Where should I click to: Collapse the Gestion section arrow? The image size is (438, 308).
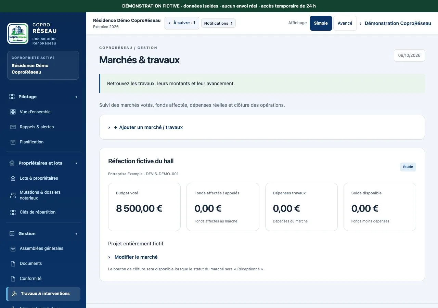(76, 234)
